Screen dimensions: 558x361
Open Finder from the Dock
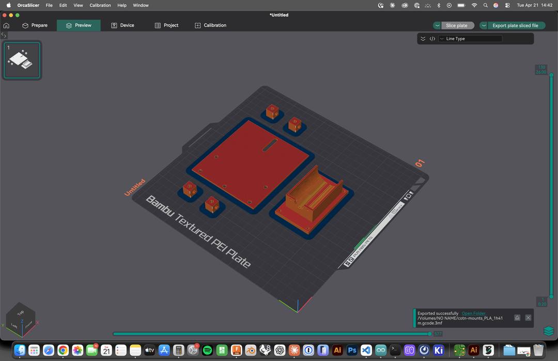(20, 350)
